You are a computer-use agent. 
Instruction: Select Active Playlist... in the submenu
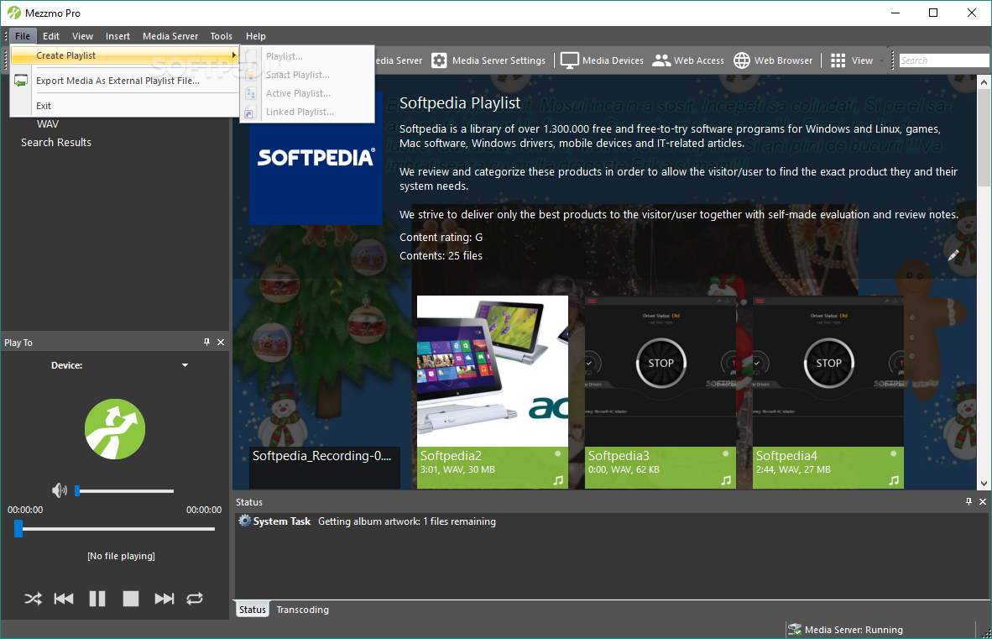tap(307, 93)
